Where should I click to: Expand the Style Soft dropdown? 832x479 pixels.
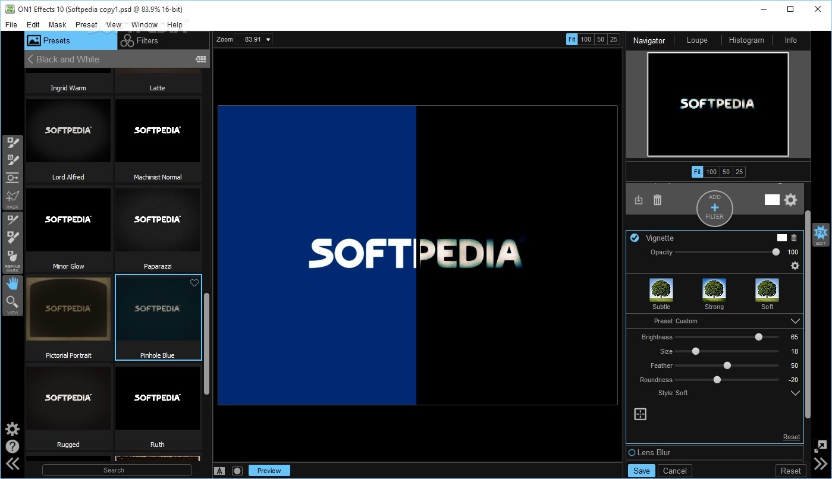795,393
